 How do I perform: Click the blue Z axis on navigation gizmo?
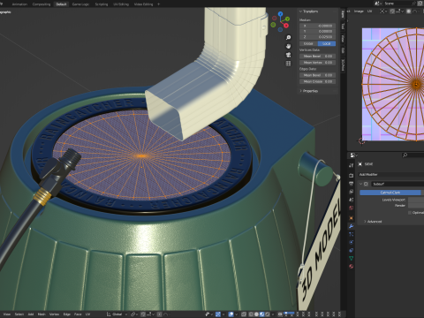280,14
